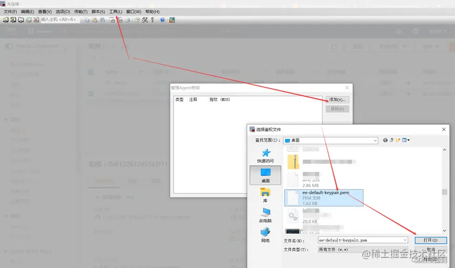The width and height of the screenshot is (455, 268).
Task: Launch SecureFX from the toolbar icon
Action: coord(172,19)
